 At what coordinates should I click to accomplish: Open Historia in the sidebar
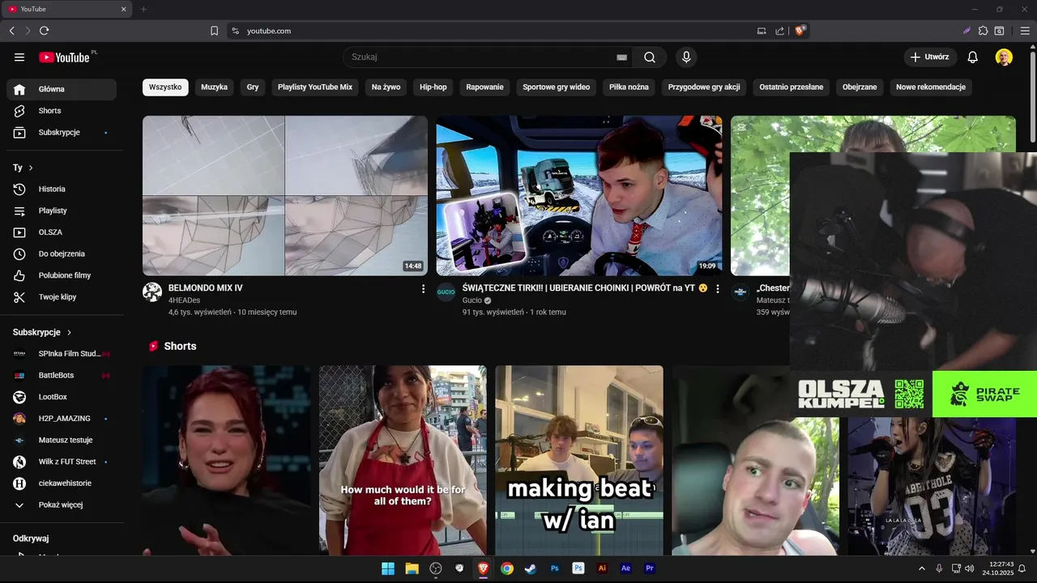pos(62,189)
